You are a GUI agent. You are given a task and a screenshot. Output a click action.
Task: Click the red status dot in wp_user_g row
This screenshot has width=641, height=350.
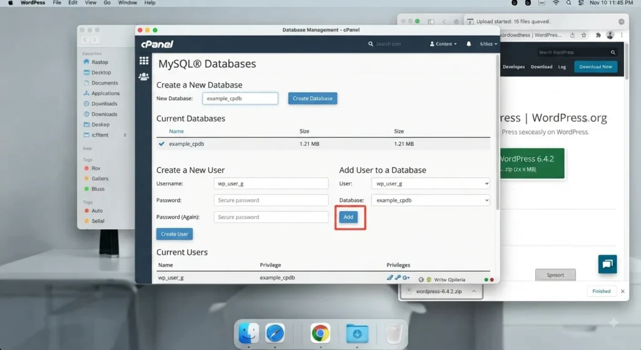492,280
